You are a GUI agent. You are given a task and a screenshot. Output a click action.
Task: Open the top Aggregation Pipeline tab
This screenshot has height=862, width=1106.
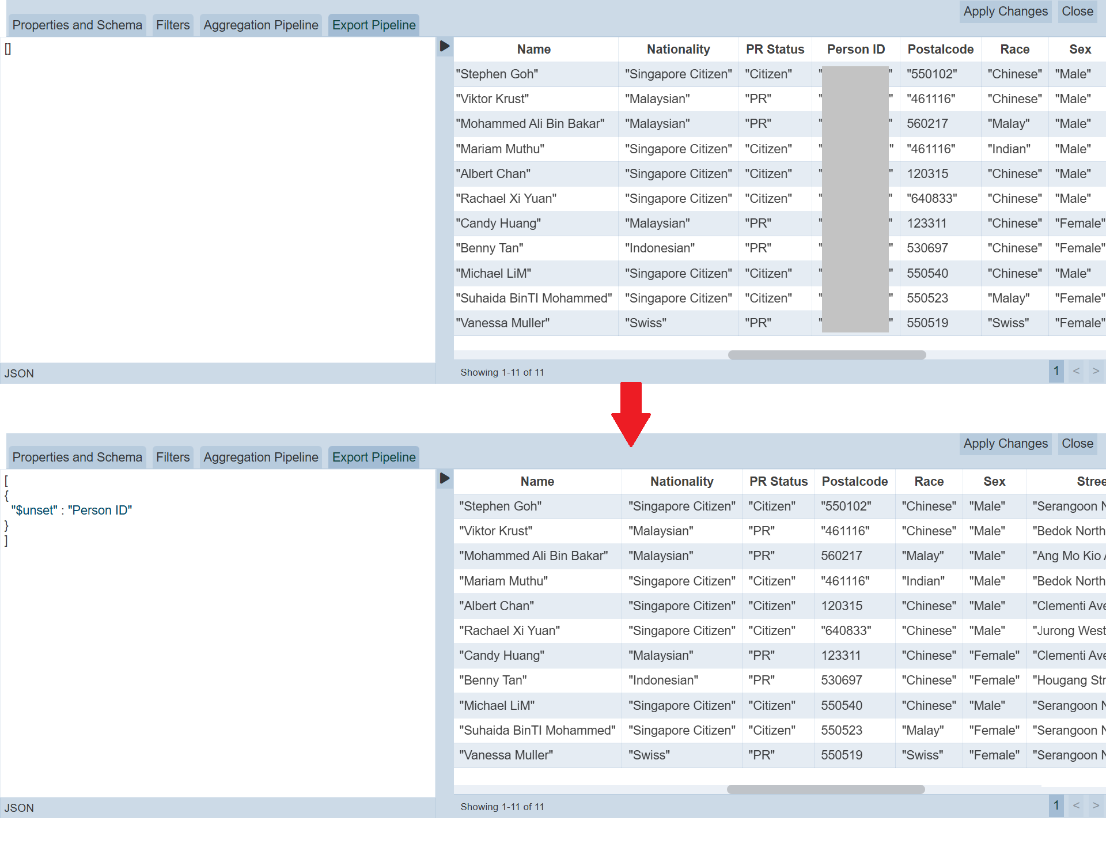(x=260, y=25)
